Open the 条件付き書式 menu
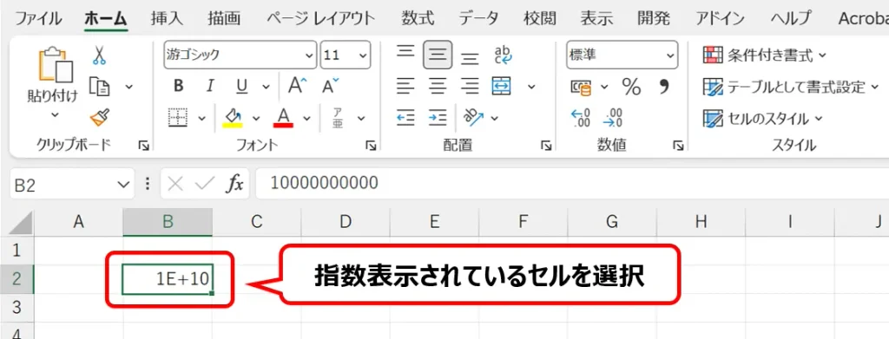Viewport: 889px width, 339px height. (x=765, y=55)
